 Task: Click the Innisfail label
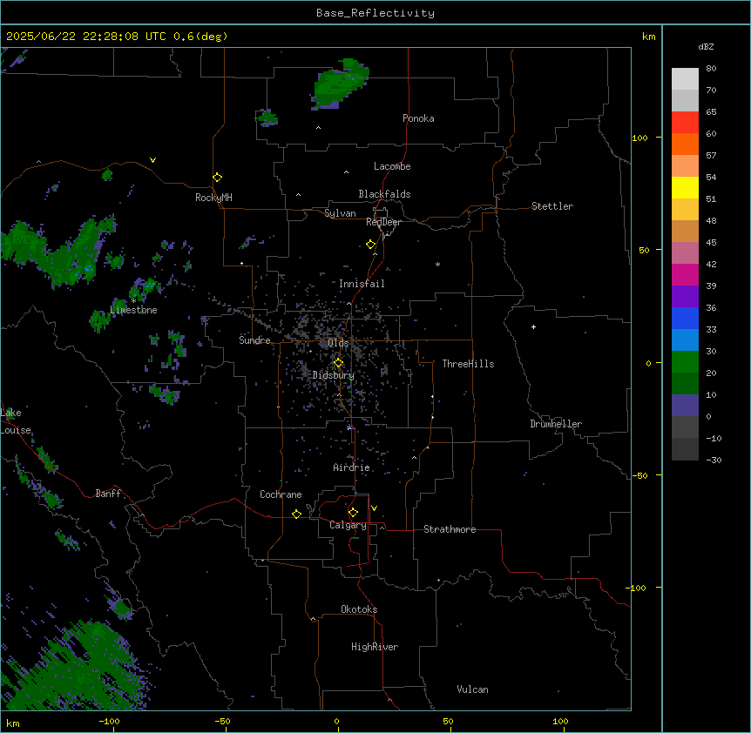[362, 284]
